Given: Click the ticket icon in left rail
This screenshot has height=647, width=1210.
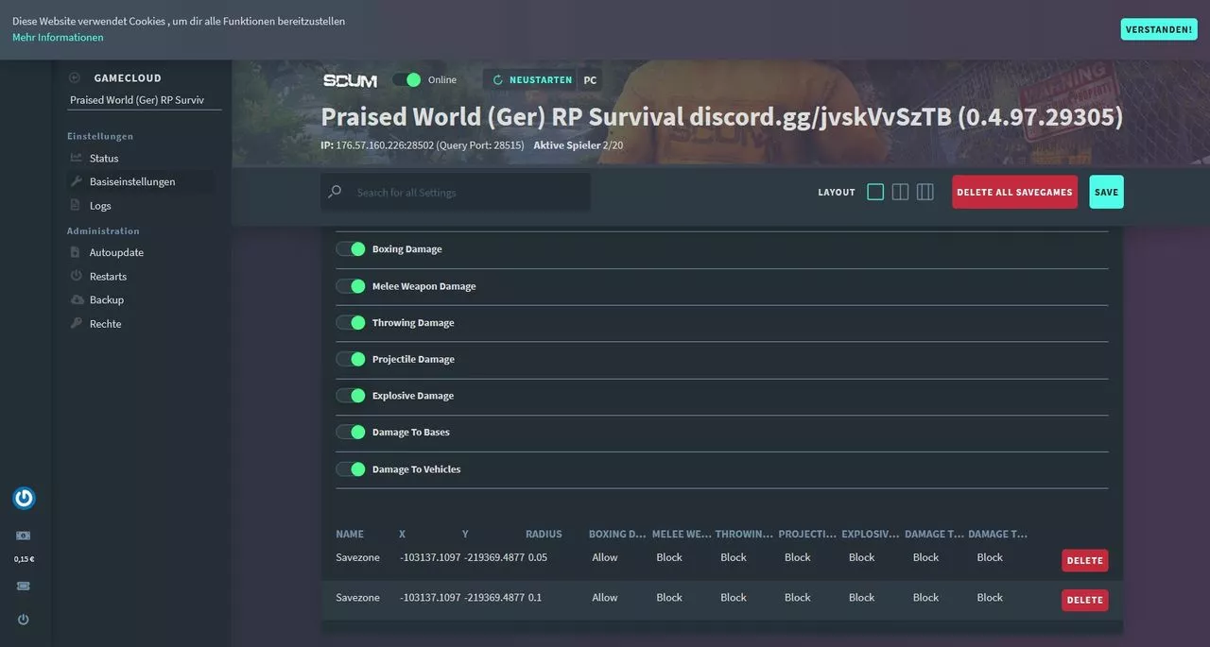Looking at the screenshot, I should (x=24, y=586).
